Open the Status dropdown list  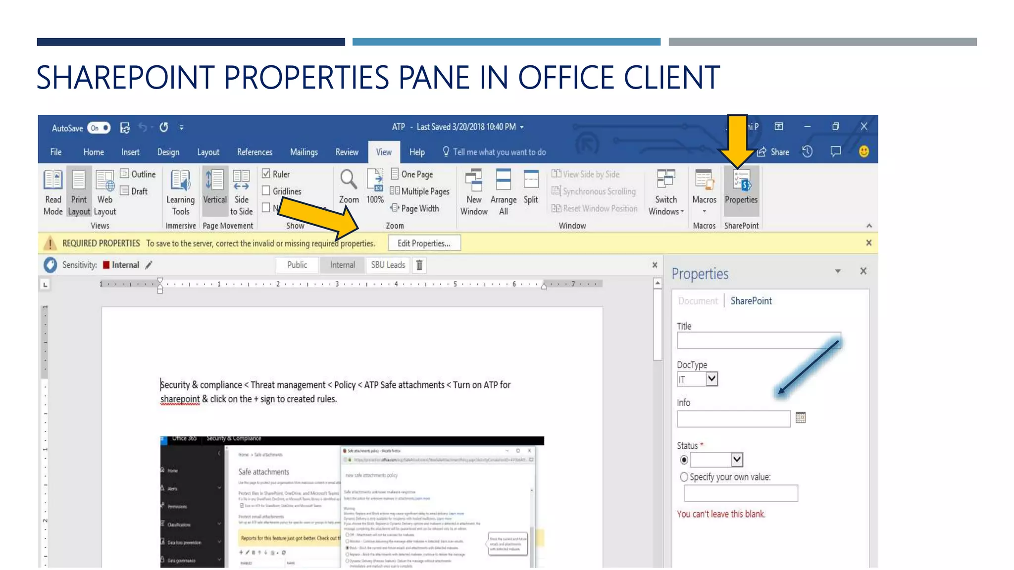(x=737, y=460)
